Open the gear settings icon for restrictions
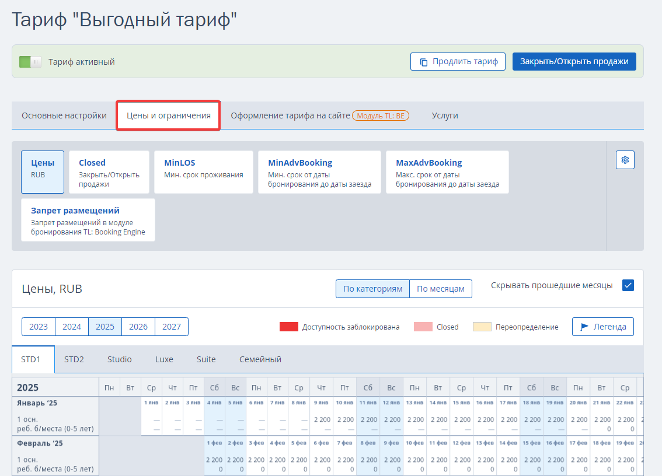Image resolution: width=662 pixels, height=476 pixels. (x=625, y=160)
